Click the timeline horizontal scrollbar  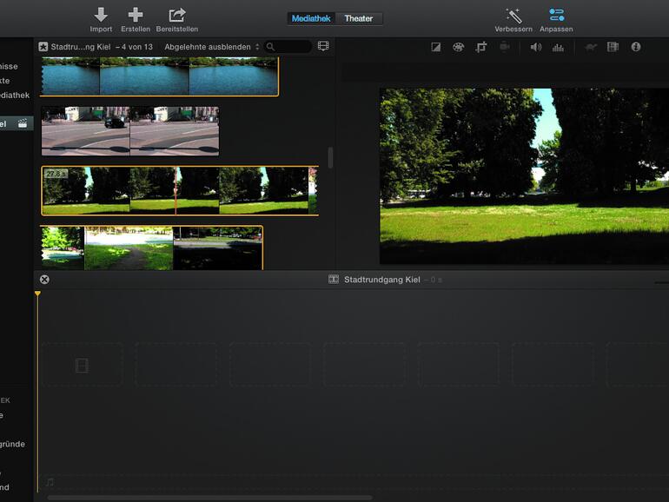[209, 498]
